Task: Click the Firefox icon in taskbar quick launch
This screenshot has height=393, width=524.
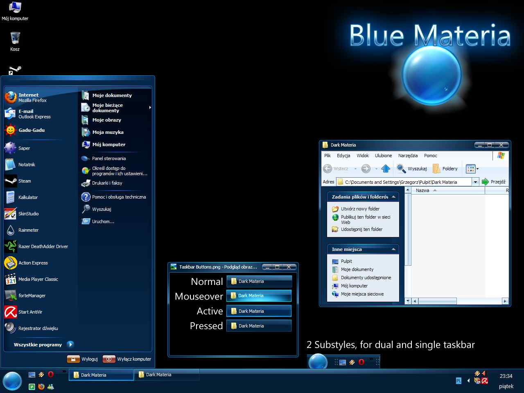Action: pos(41,386)
